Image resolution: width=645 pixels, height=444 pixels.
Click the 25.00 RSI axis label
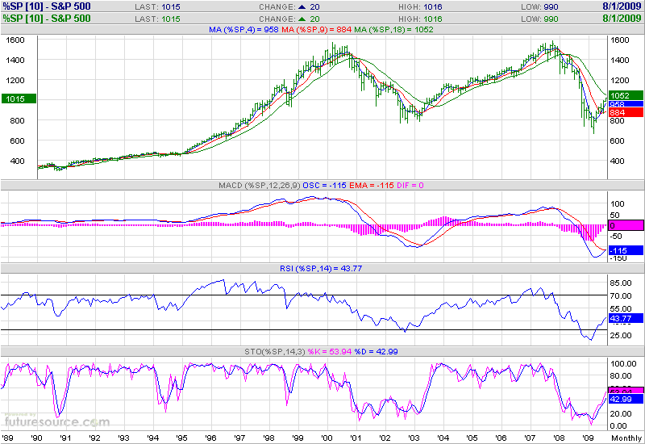621,335
